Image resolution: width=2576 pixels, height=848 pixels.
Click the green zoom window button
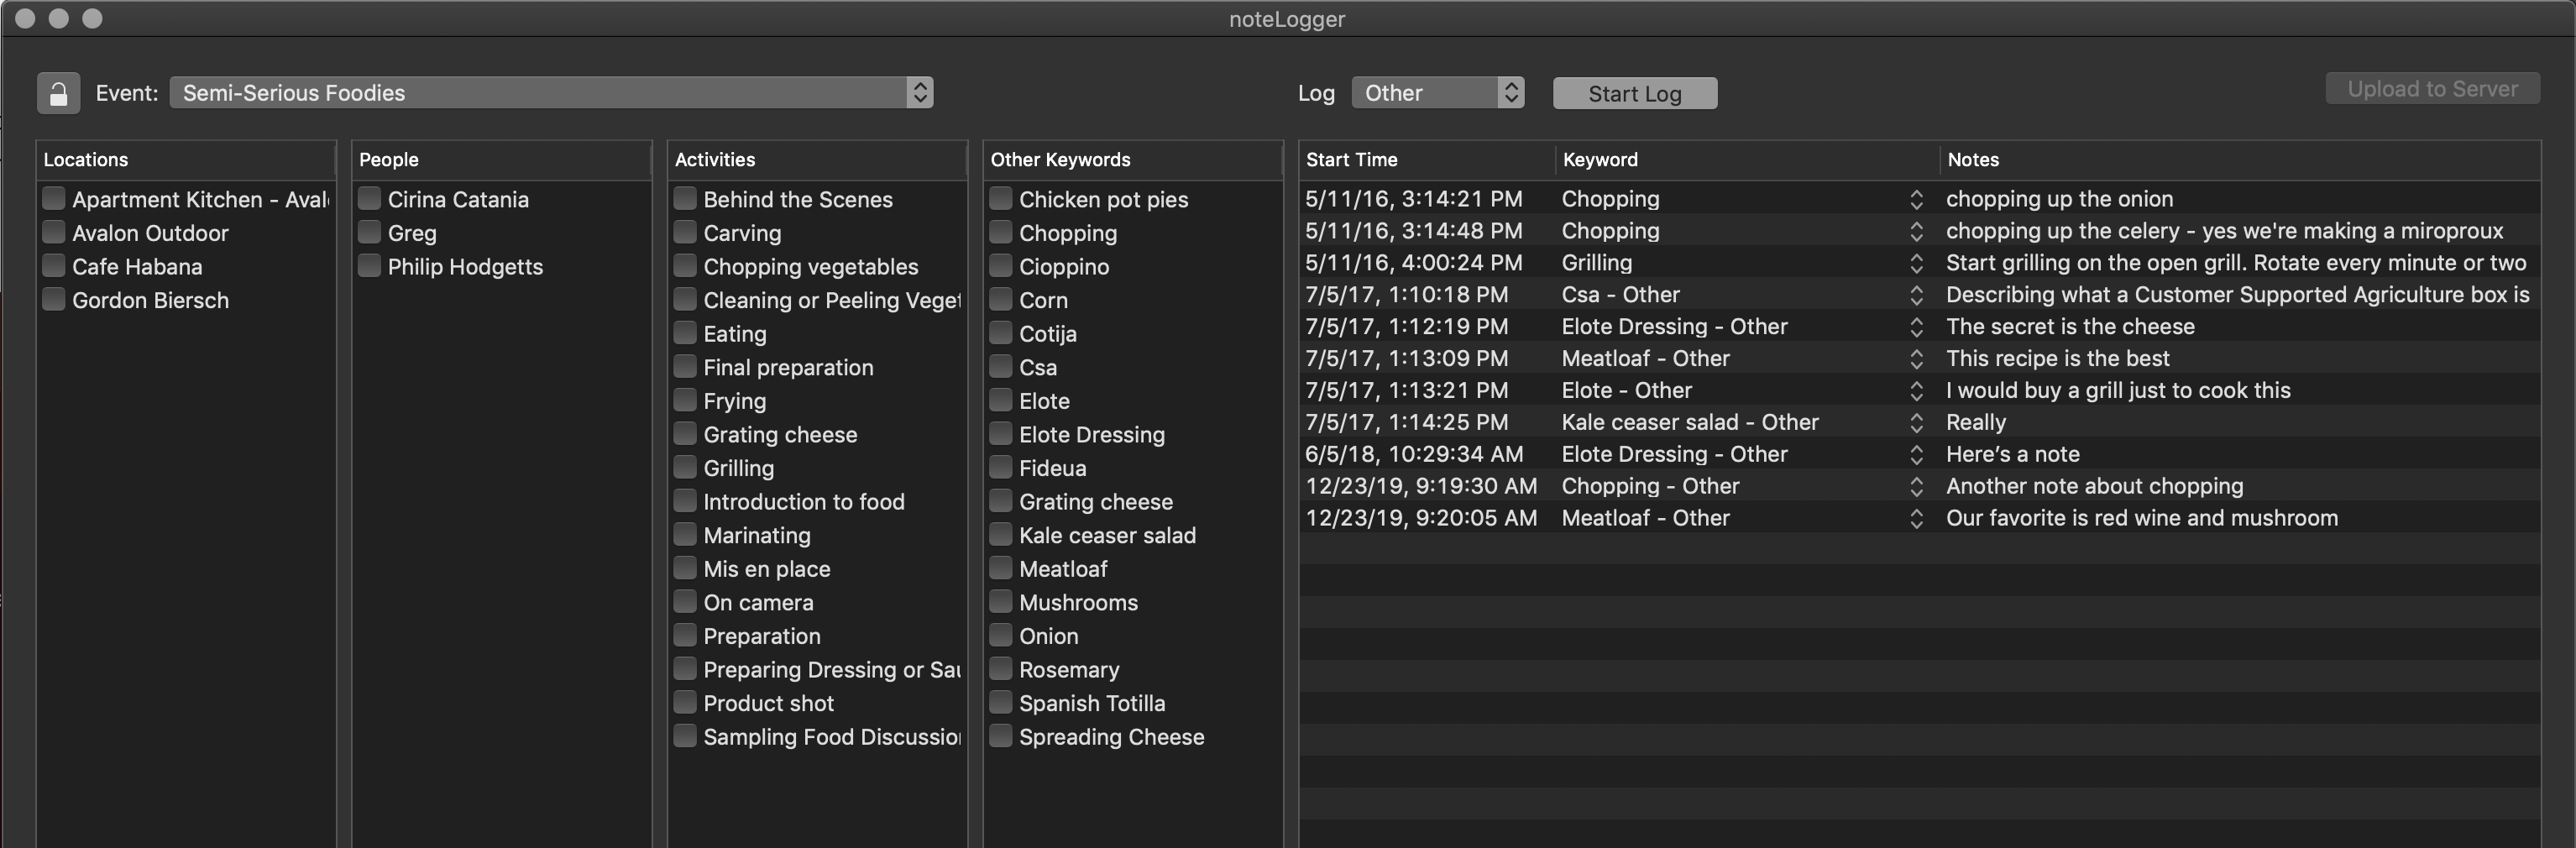92,18
